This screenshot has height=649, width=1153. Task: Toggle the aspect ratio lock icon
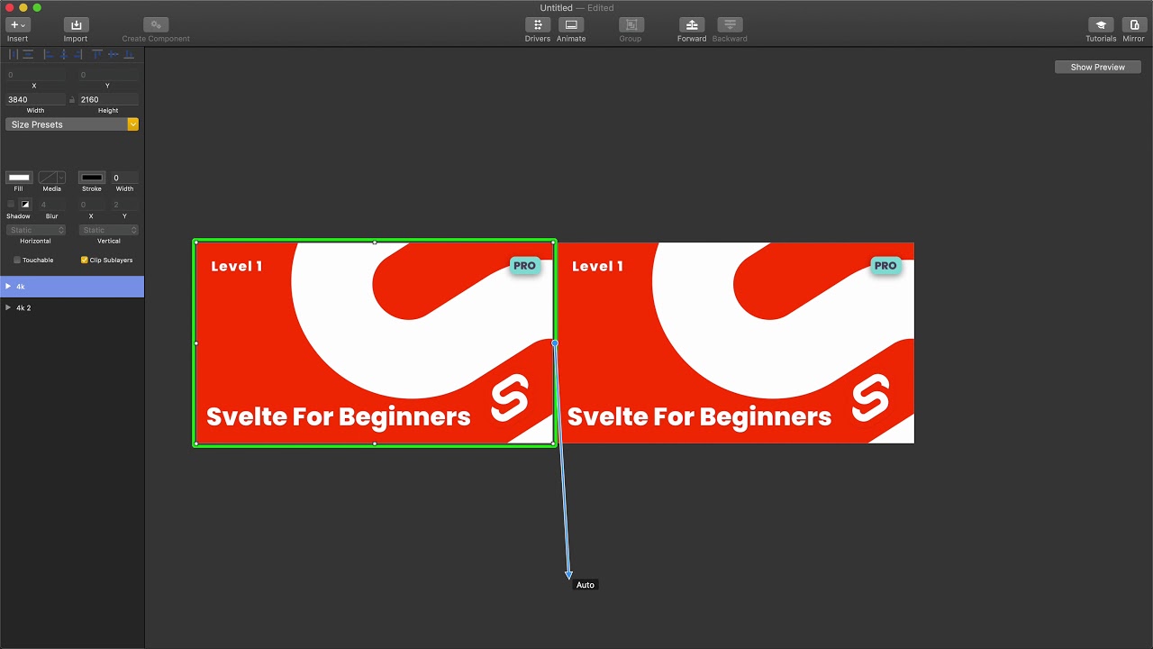72,100
